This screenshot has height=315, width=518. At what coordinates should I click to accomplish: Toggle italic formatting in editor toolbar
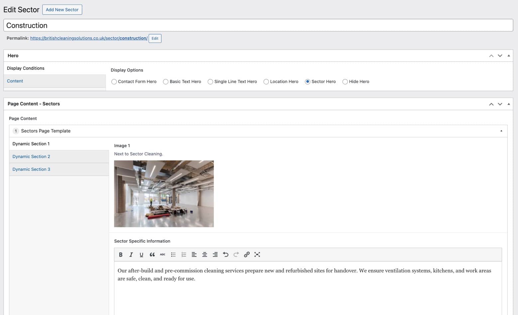[131, 254]
